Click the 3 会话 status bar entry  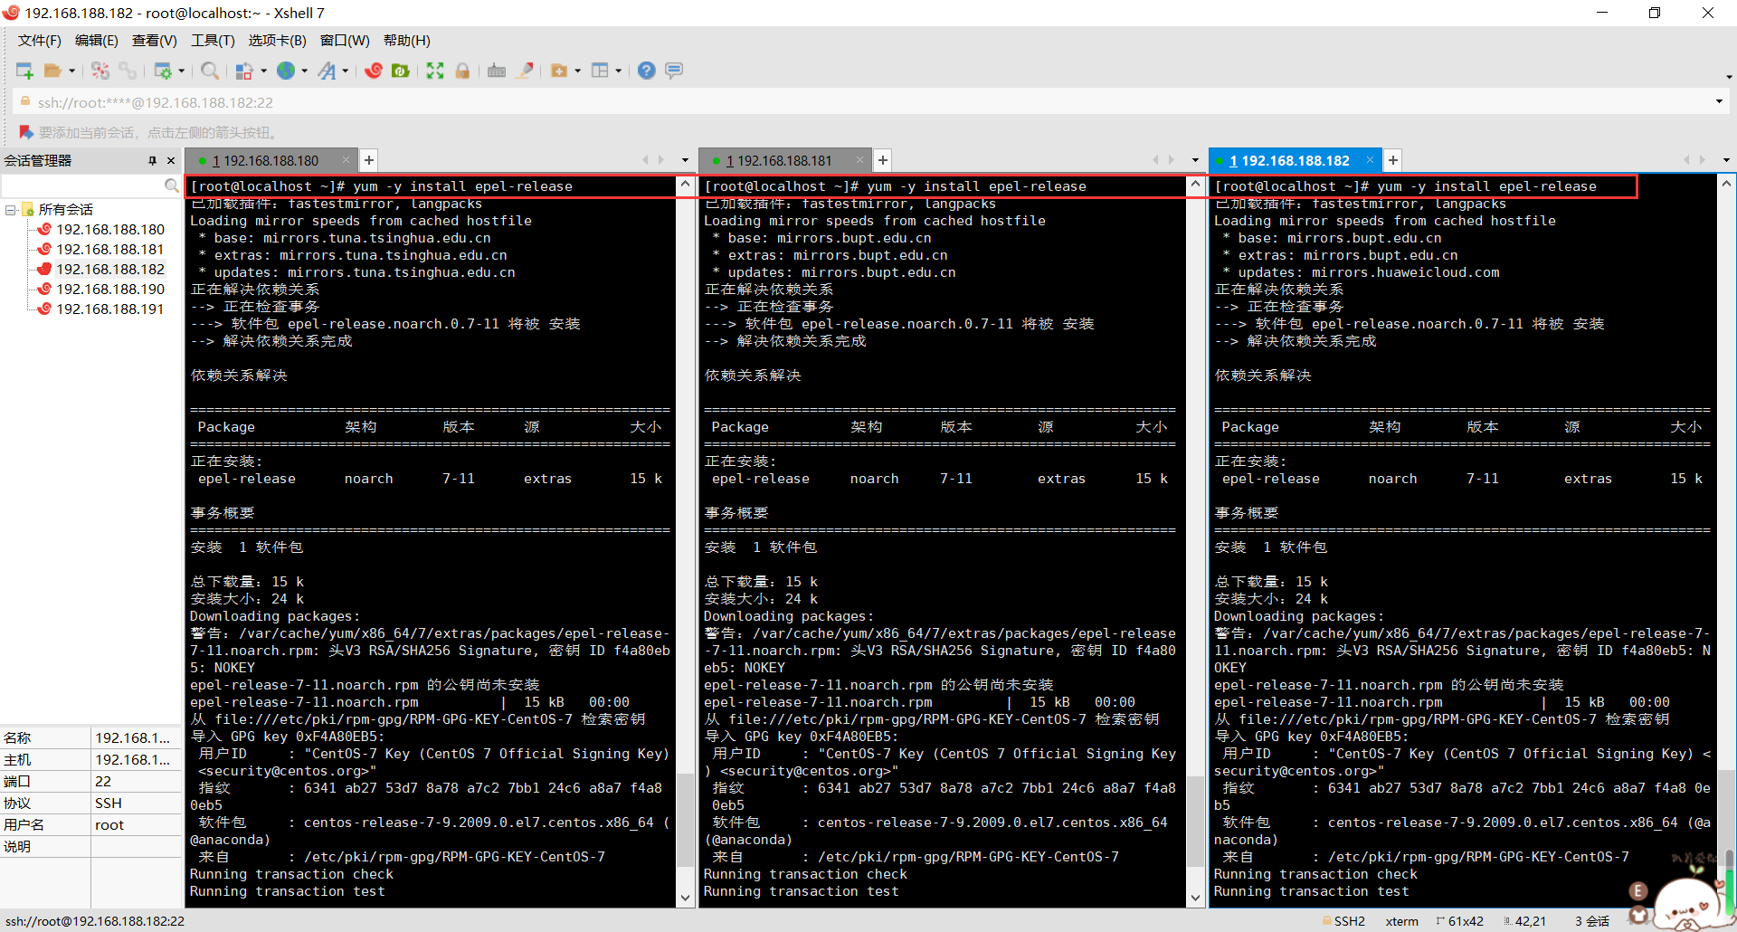(x=1591, y=921)
